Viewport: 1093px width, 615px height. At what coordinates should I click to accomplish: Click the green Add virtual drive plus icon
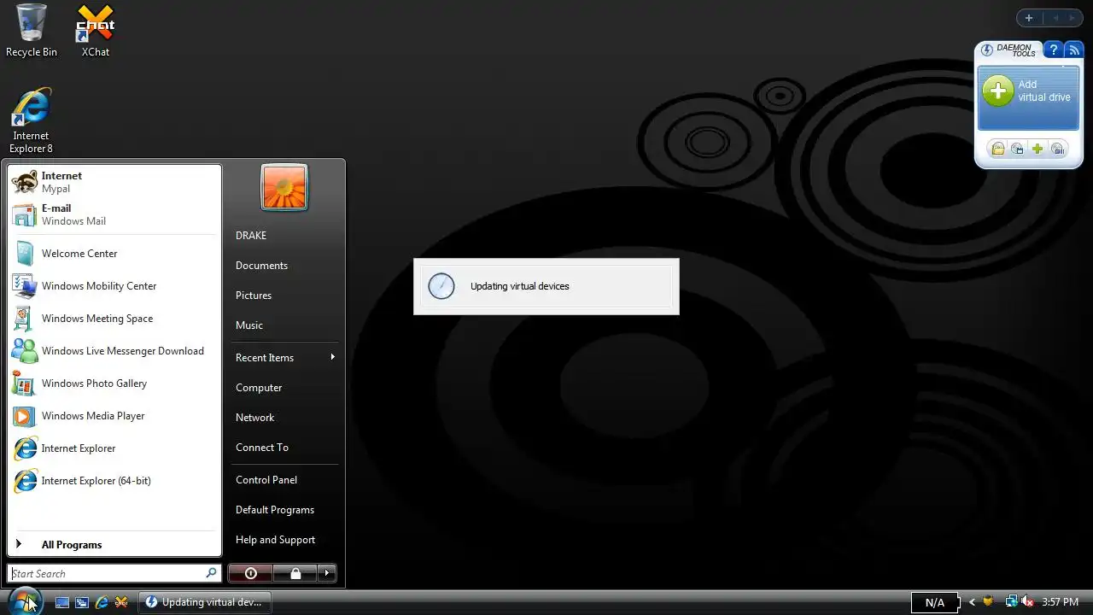pos(997,91)
